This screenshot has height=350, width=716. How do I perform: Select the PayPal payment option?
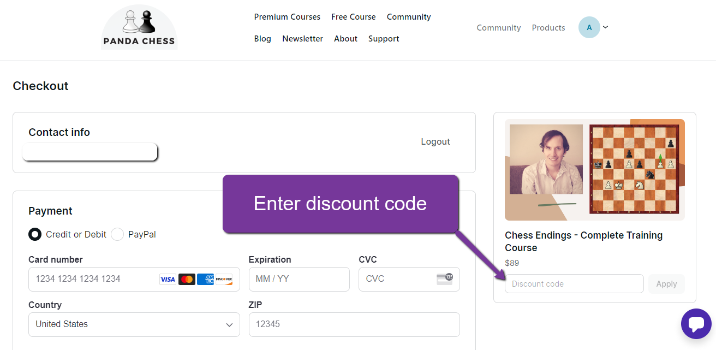pos(117,234)
